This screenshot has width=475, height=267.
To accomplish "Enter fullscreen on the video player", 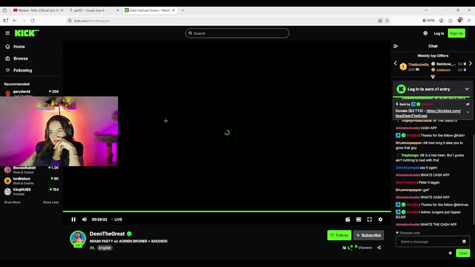I will point(370,220).
